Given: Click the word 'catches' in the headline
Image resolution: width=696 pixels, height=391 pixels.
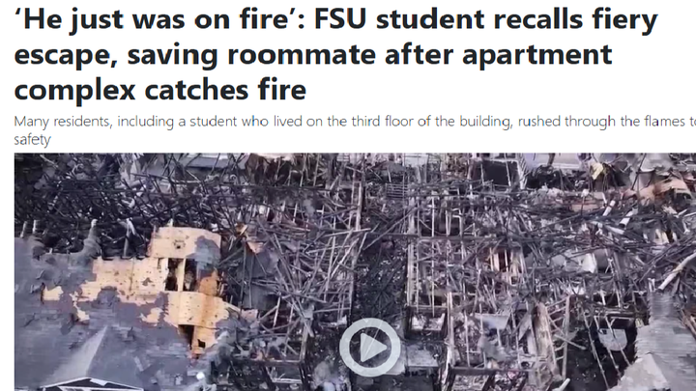Looking at the screenshot, I should [x=196, y=90].
